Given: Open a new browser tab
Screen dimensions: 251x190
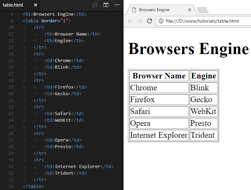Looking at the screenshot, I should [x=203, y=10].
